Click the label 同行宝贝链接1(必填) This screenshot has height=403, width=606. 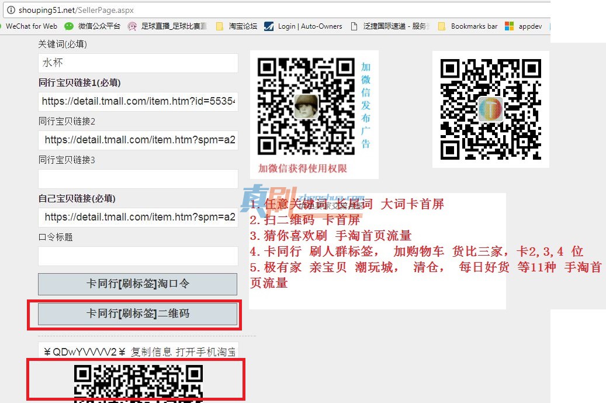click(79, 83)
